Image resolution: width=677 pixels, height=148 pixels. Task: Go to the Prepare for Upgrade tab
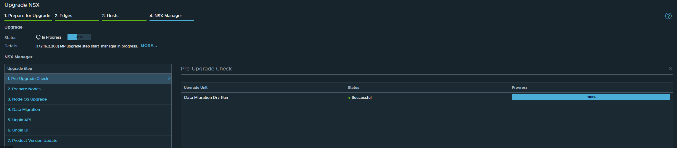click(28, 16)
